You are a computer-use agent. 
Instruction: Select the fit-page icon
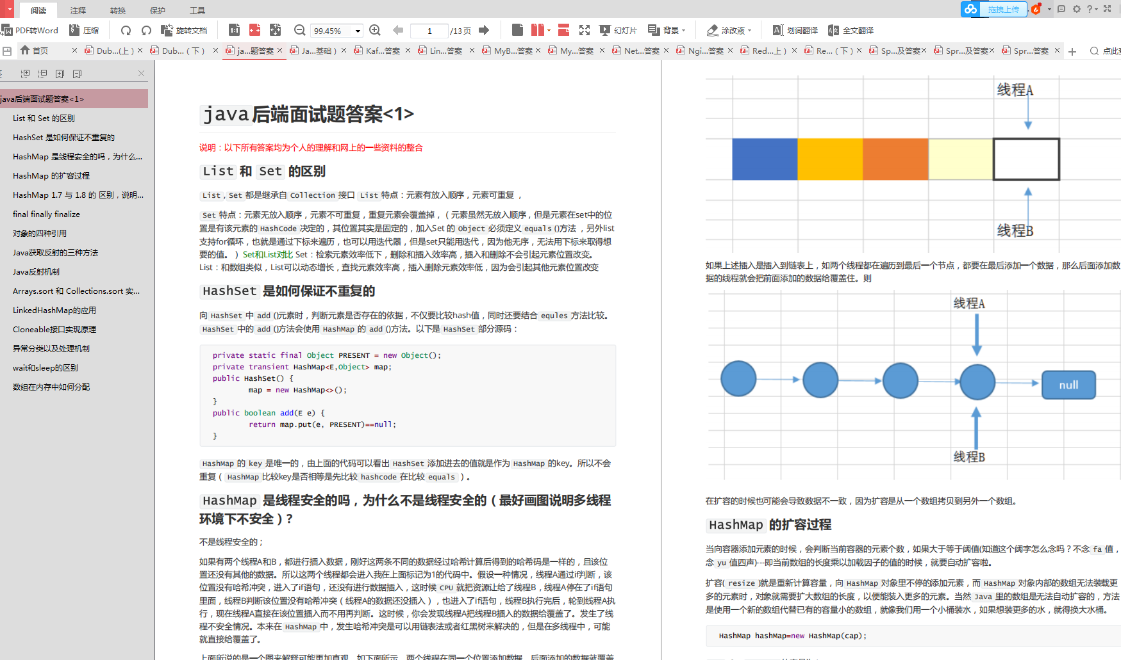pos(275,30)
